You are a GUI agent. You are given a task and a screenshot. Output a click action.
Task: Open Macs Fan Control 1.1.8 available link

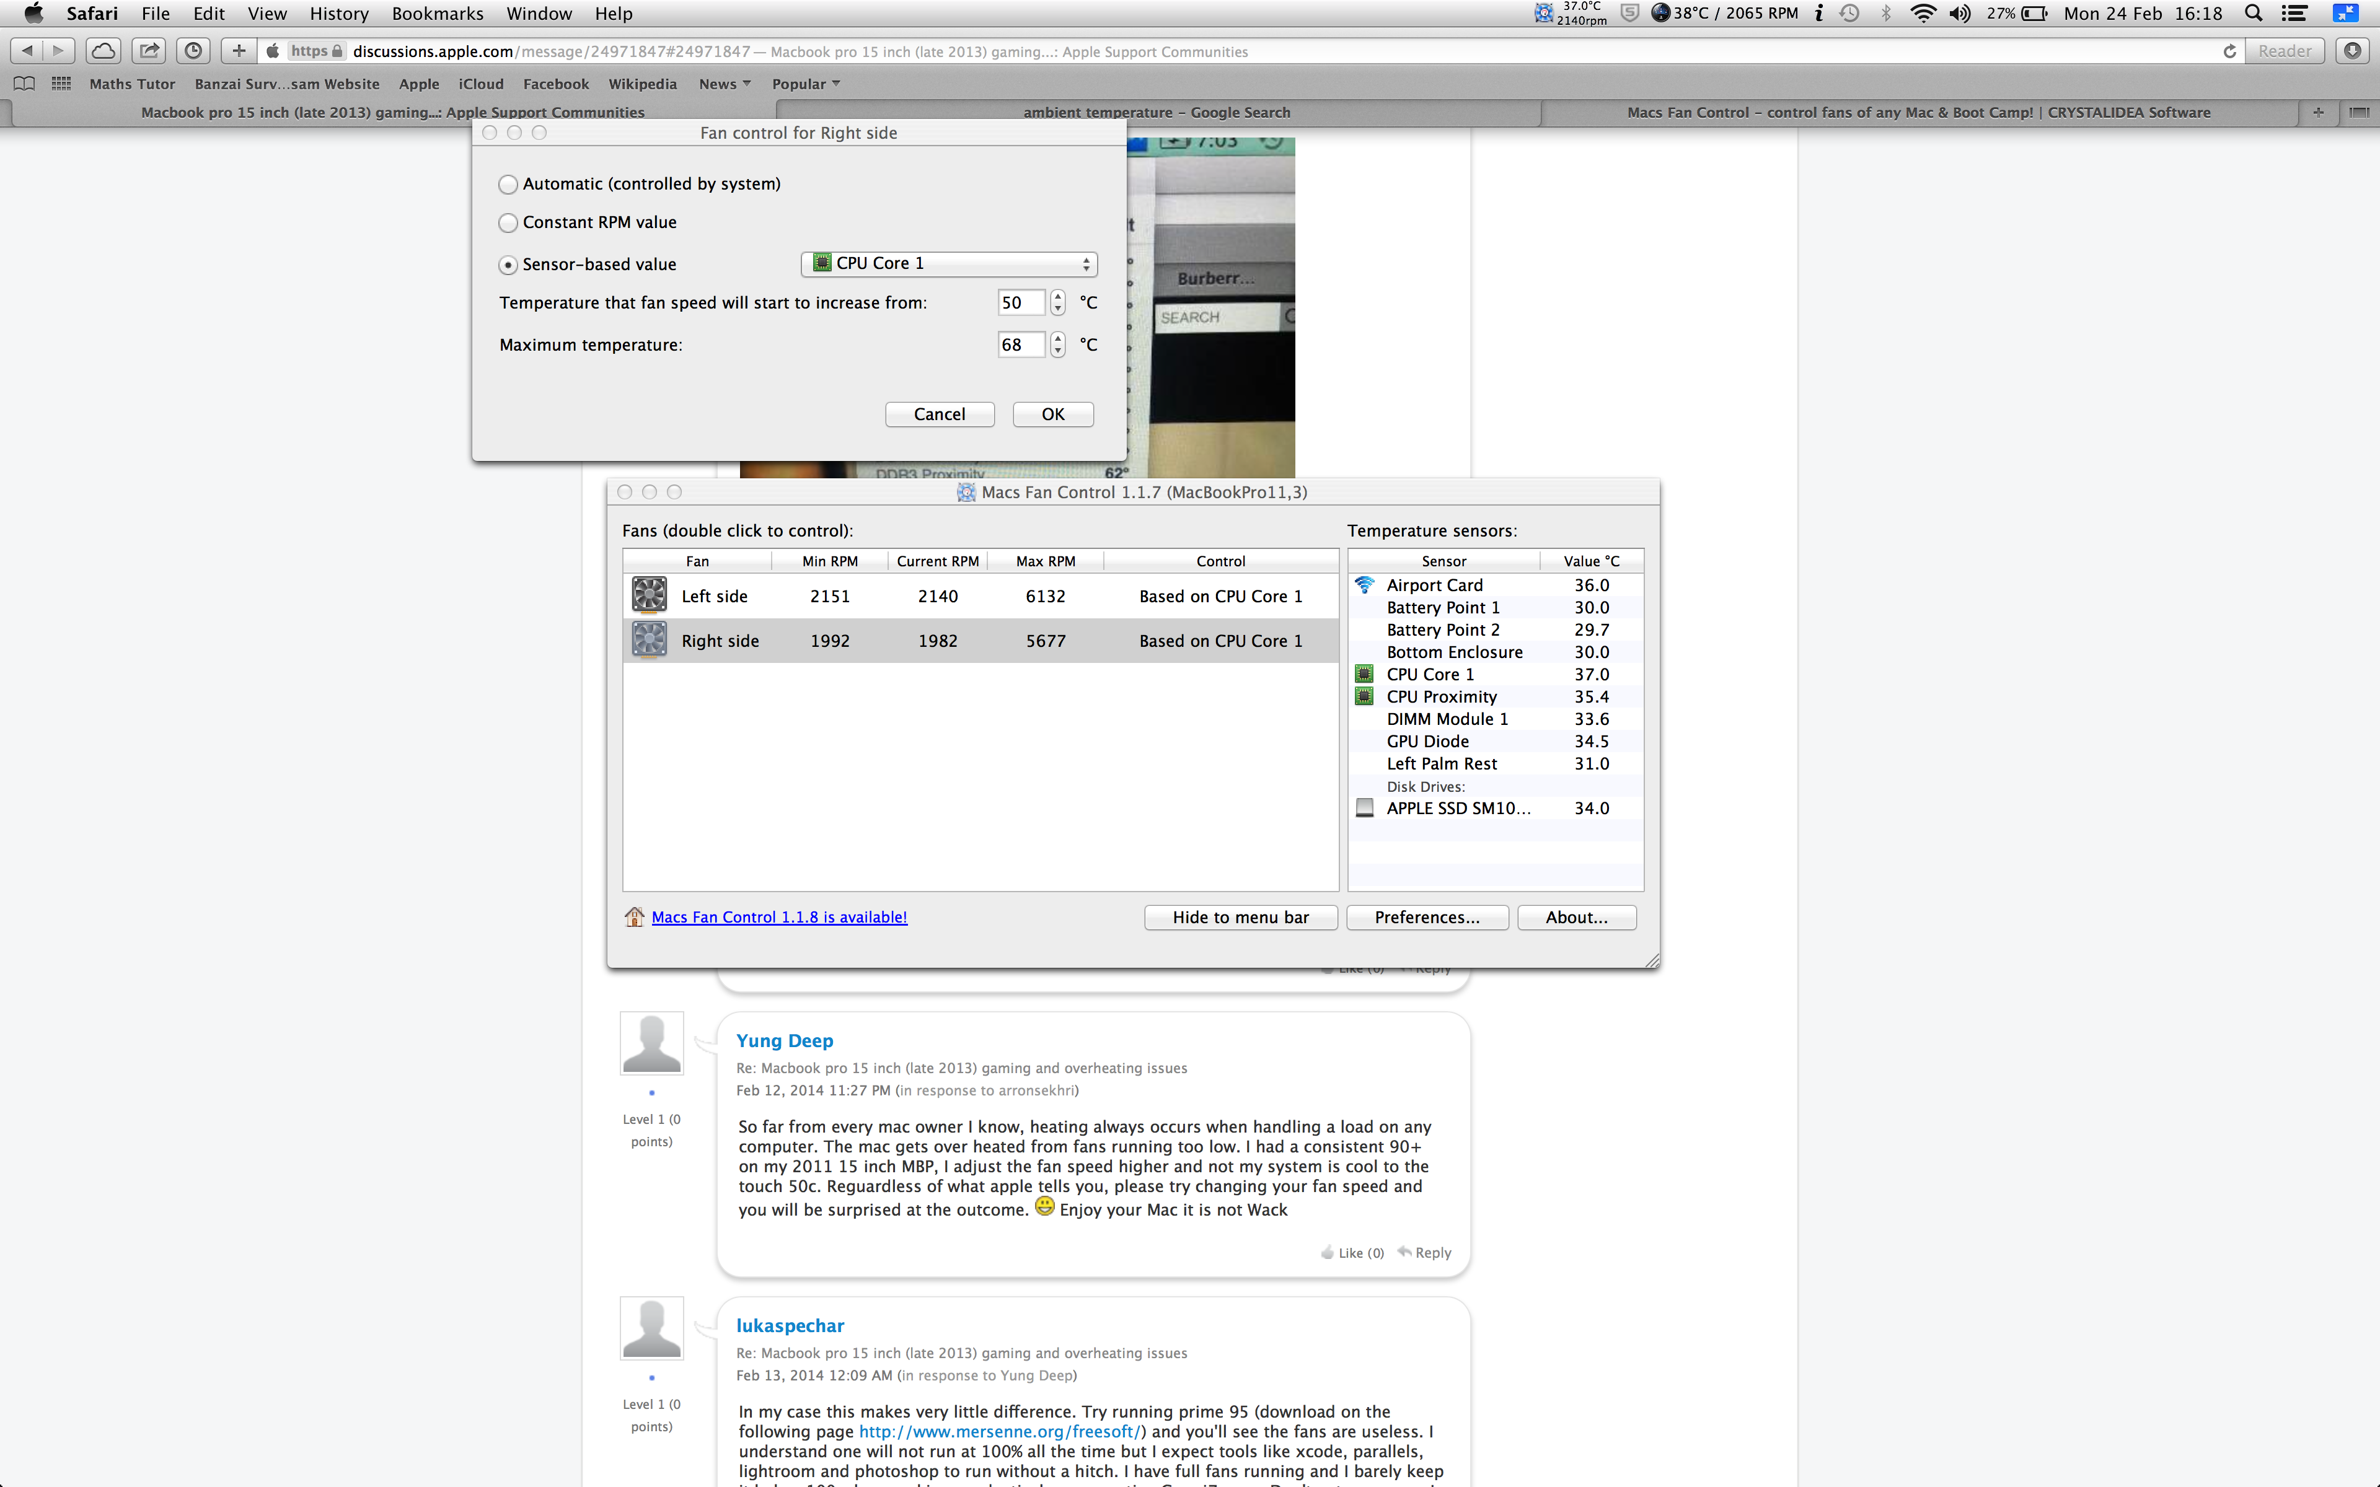[779, 916]
